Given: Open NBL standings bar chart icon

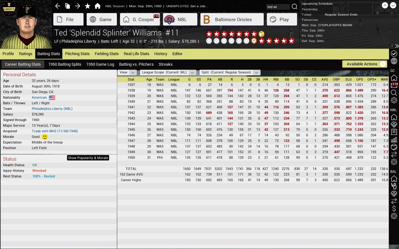Looking at the screenshot, I should 394,139.
